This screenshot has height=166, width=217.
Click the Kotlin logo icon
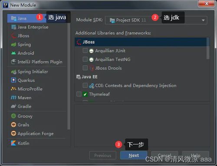pyautogui.click(x=13, y=143)
